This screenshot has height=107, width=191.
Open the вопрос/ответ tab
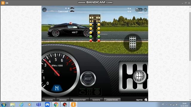click(79, 100)
